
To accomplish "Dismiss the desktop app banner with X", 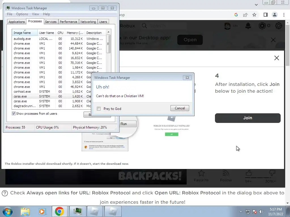I will tap(273, 40).
